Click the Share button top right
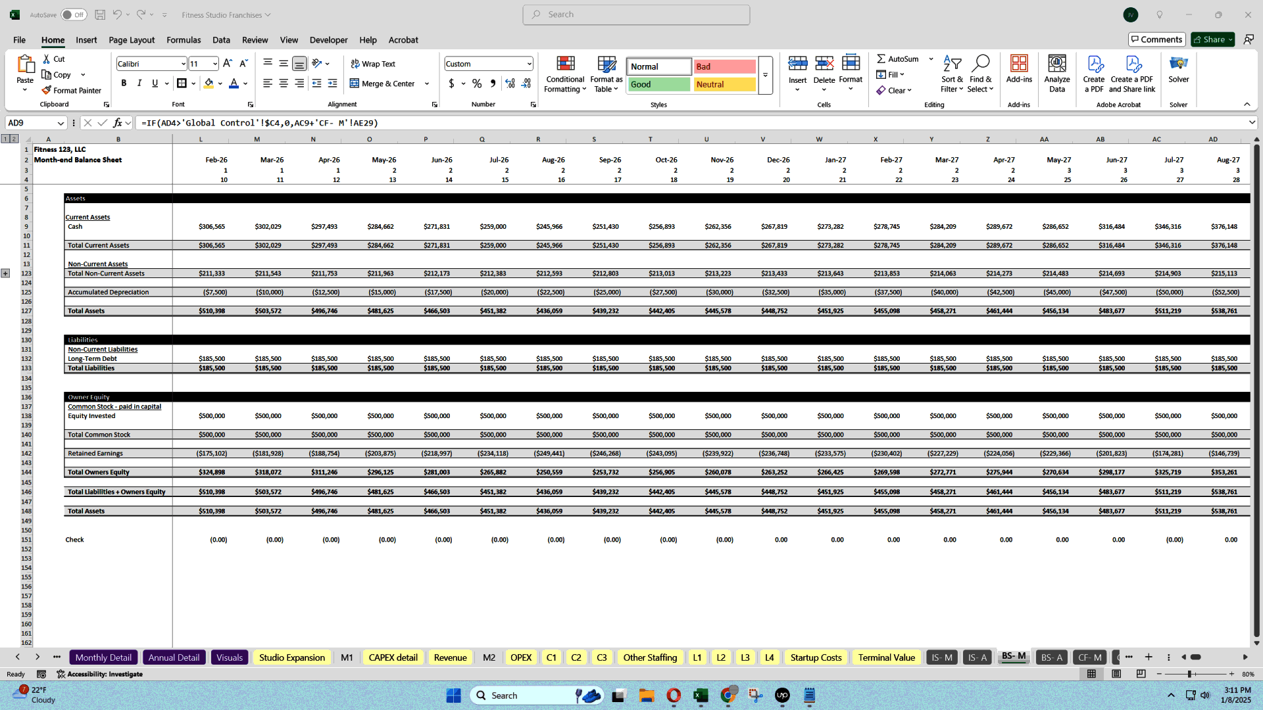 (1213, 39)
